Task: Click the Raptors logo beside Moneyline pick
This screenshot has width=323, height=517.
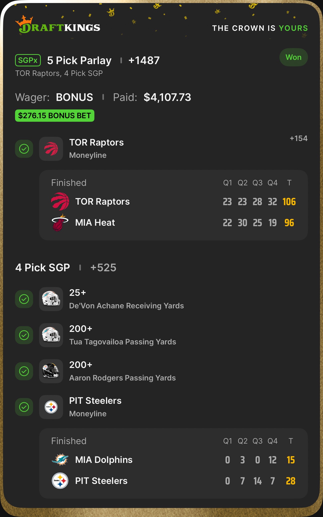Action: [51, 149]
